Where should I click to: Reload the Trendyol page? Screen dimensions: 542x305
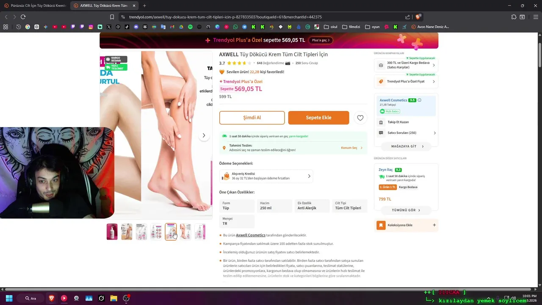23,17
